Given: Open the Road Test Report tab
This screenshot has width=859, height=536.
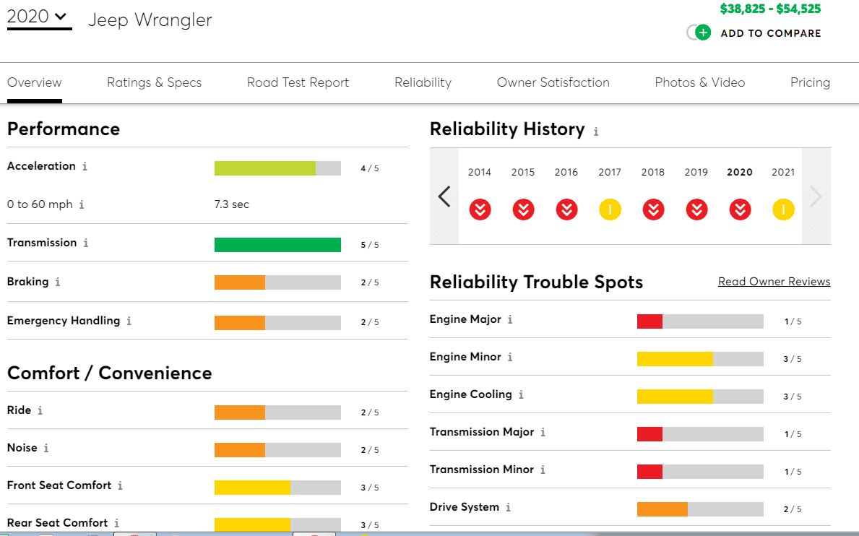Looking at the screenshot, I should pyautogui.click(x=298, y=82).
